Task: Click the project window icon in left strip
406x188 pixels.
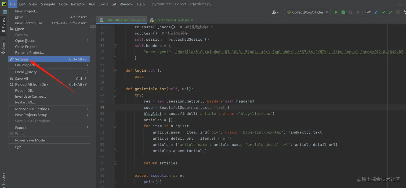Action: (5, 12)
